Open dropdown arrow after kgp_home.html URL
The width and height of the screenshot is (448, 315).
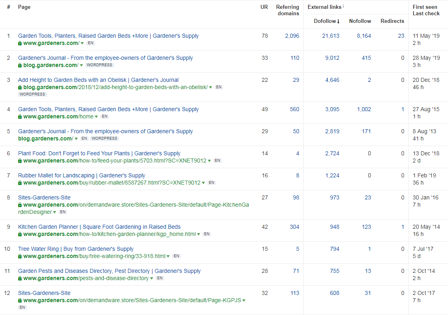click(199, 234)
